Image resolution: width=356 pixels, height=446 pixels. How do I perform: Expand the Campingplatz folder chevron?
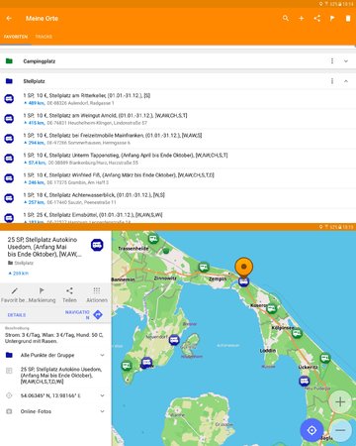point(346,61)
